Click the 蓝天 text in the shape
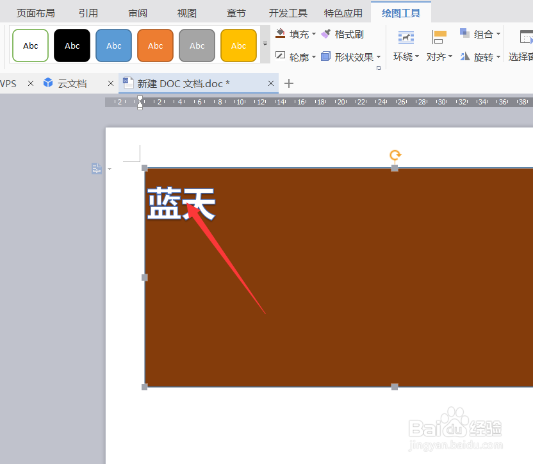Viewport: 533px width, 464px height. [181, 203]
